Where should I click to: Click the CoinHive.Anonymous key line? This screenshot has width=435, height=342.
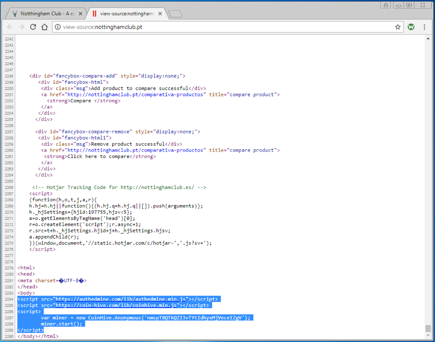tap(145, 317)
